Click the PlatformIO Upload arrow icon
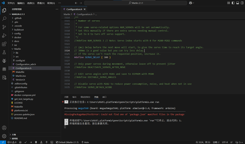 click(31, 142)
